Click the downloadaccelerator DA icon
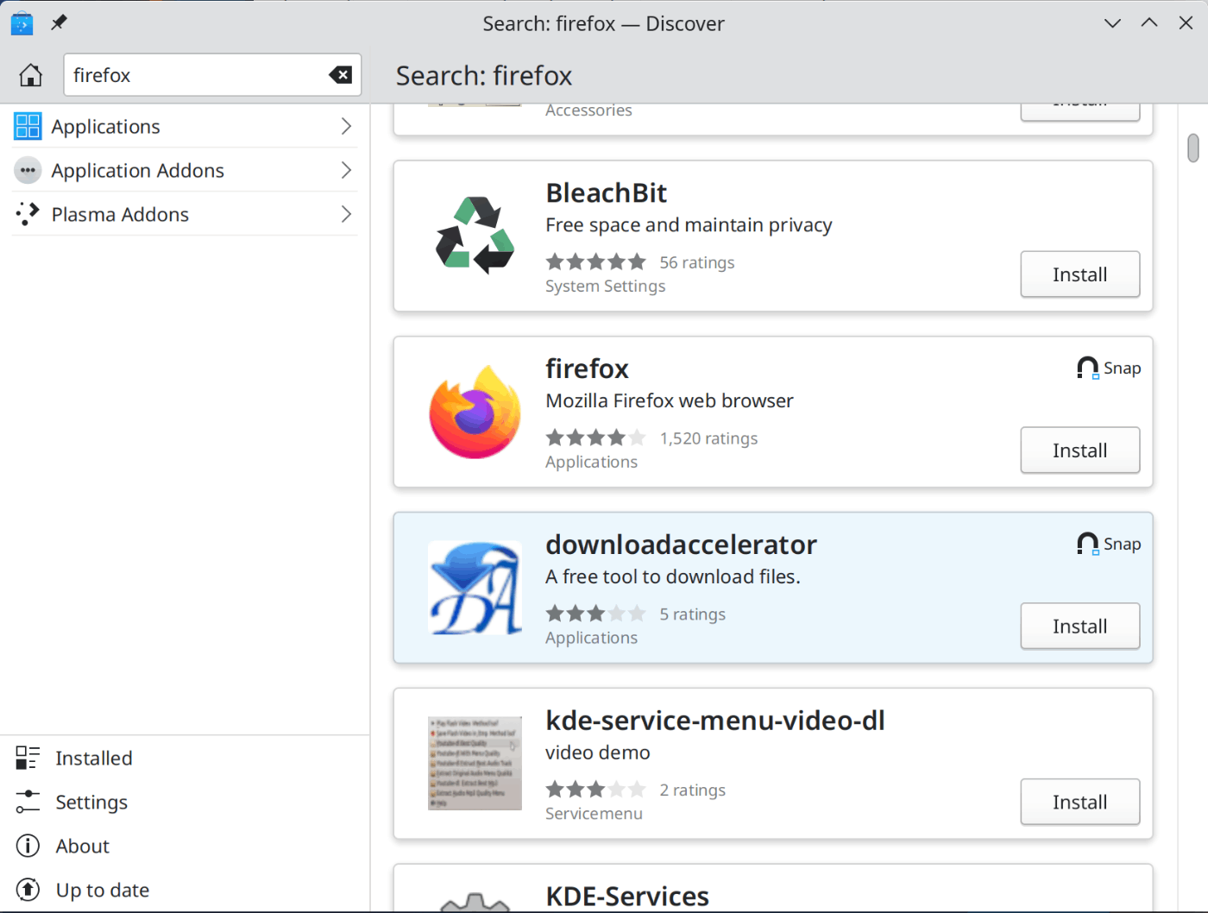The width and height of the screenshot is (1208, 913). pos(475,588)
